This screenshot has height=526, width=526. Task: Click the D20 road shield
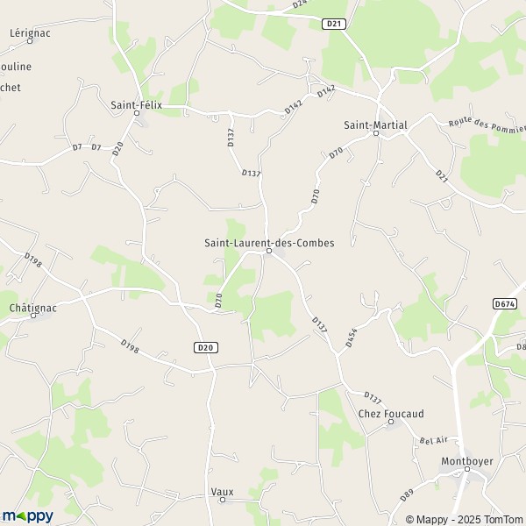(x=206, y=347)
